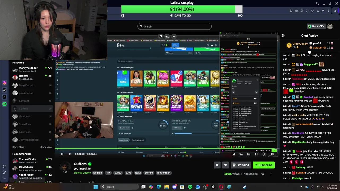
Task: Open X (Twitter) in the browser sidebar
Action: [x=4, y=97]
